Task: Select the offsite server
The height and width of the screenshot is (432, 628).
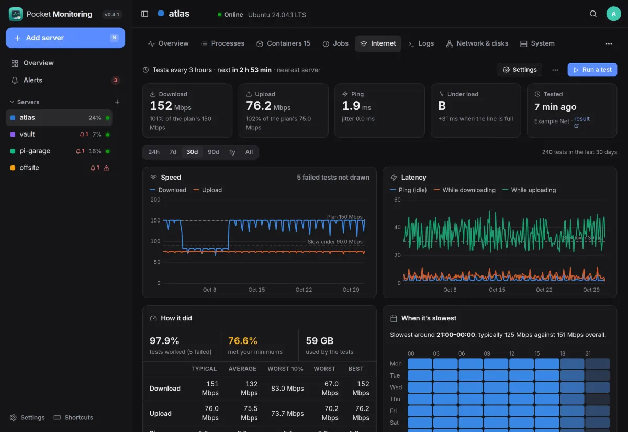Action: [59, 168]
